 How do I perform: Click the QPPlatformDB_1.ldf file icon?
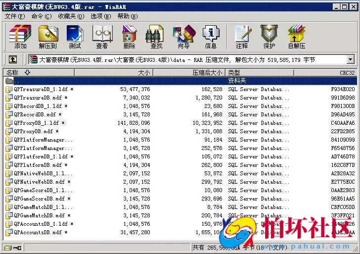(x=9, y=156)
